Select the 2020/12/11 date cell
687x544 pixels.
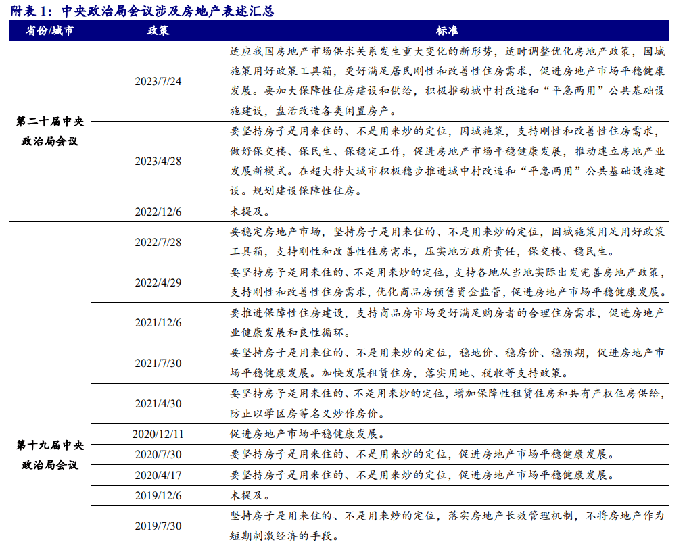pyautogui.click(x=158, y=434)
